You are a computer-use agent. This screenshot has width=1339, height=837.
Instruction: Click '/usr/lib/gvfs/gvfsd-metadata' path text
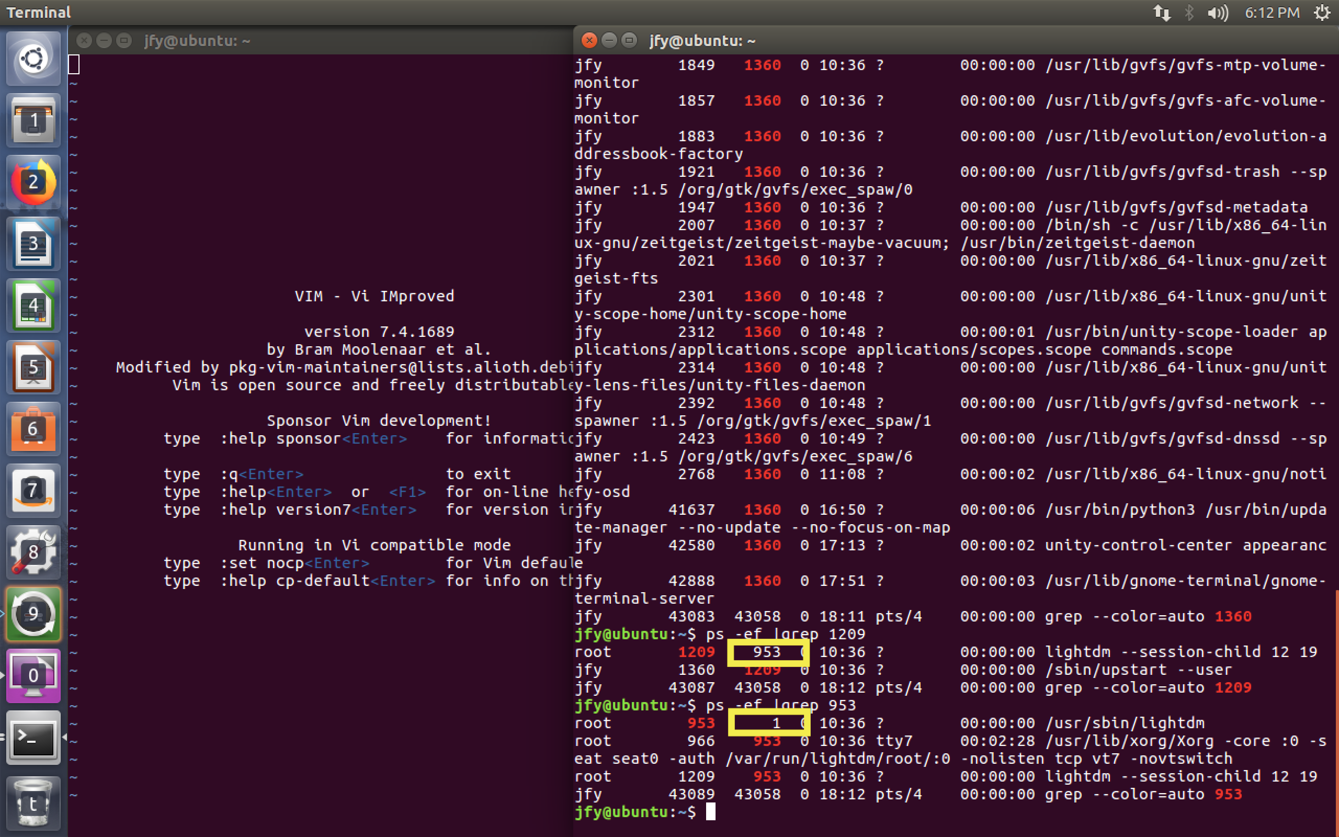pyautogui.click(x=1176, y=207)
